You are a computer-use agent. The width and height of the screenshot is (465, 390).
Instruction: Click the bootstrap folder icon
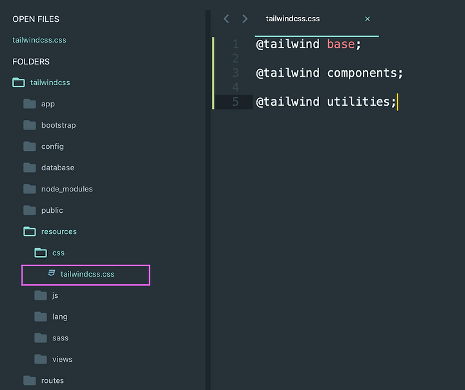(29, 125)
